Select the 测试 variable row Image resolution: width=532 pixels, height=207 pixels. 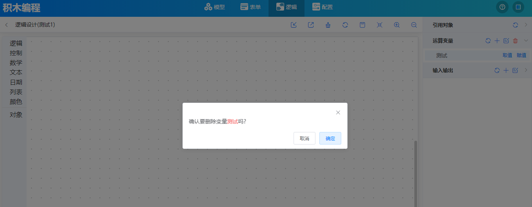click(x=477, y=55)
